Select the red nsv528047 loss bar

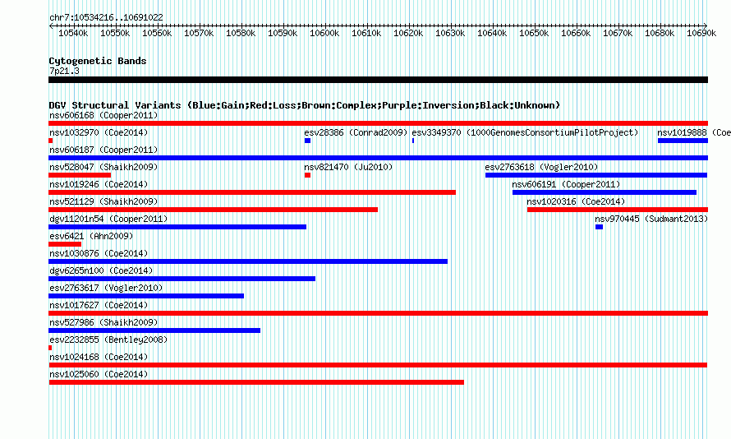tap(80, 175)
